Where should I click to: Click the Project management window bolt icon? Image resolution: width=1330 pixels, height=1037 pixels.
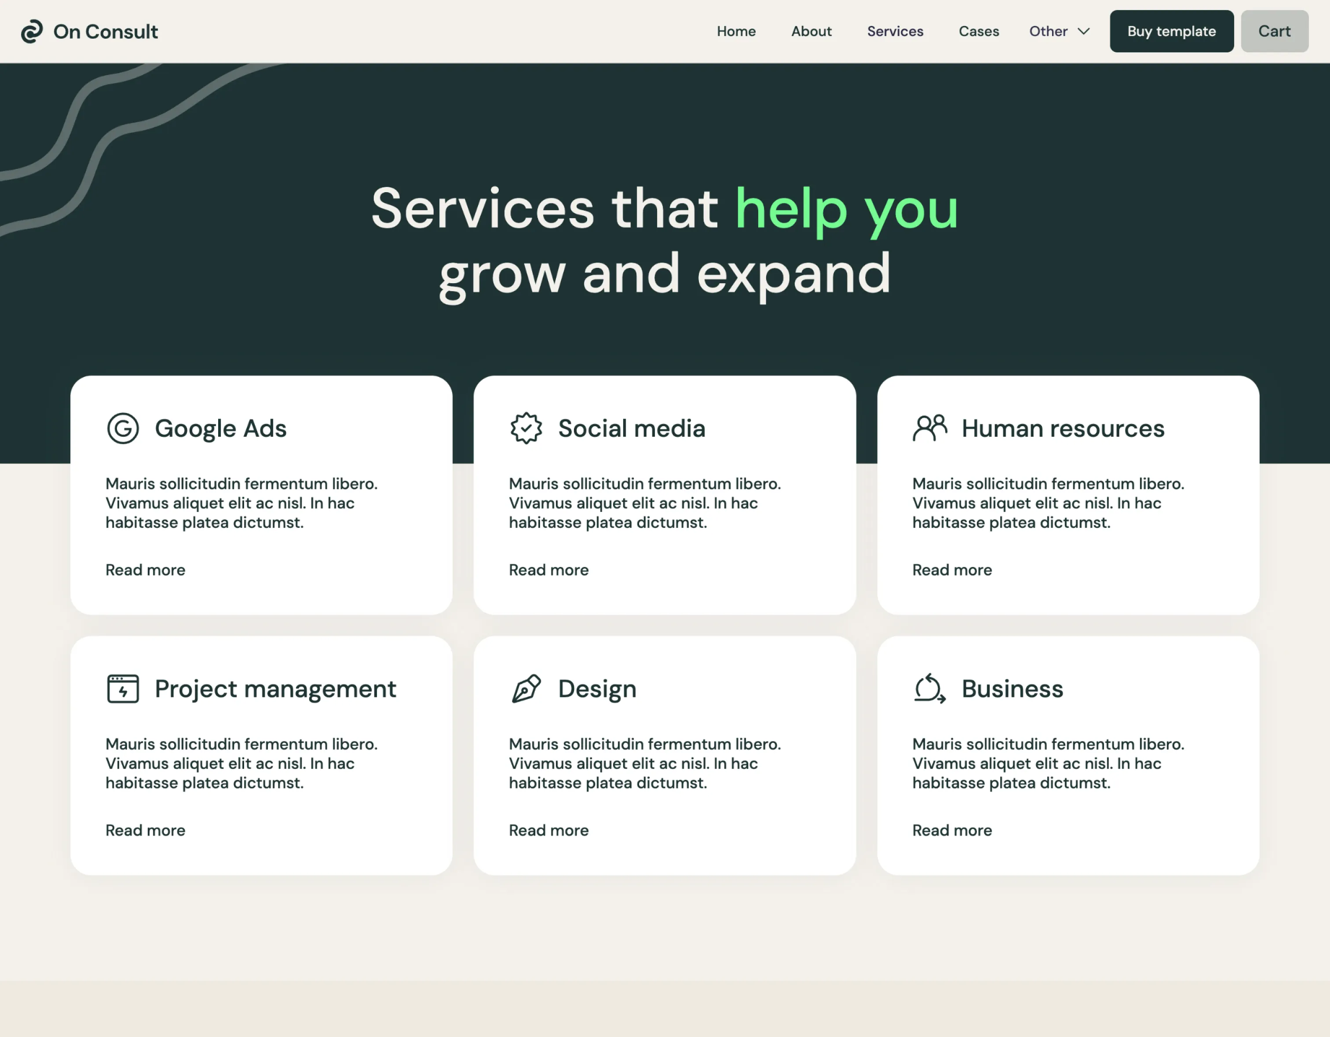123,689
